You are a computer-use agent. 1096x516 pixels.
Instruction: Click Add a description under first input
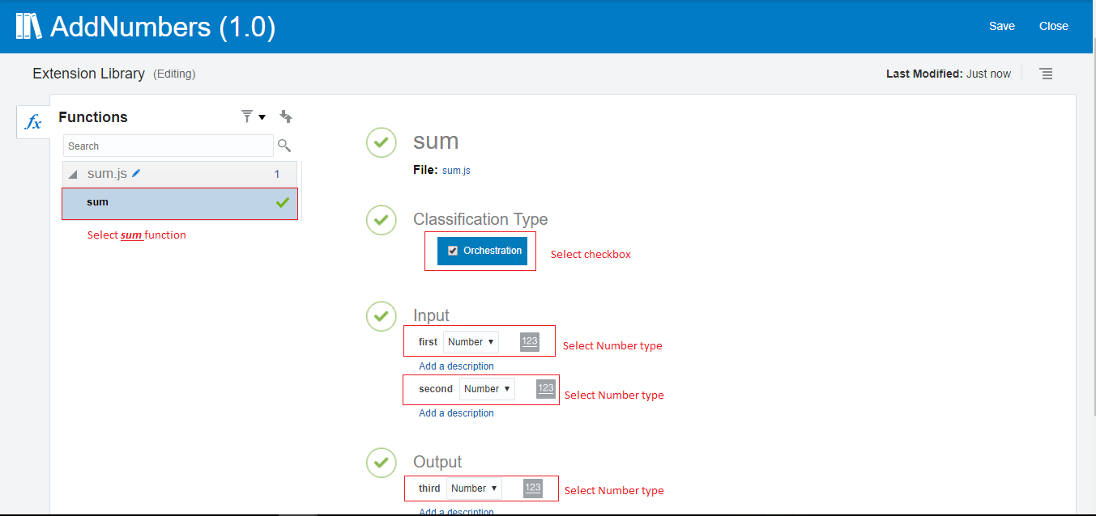[456, 366]
